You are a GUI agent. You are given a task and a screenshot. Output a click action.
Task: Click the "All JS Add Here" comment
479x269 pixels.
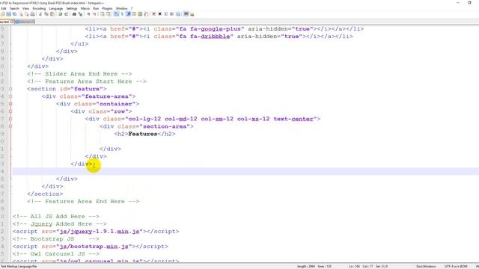56,217
